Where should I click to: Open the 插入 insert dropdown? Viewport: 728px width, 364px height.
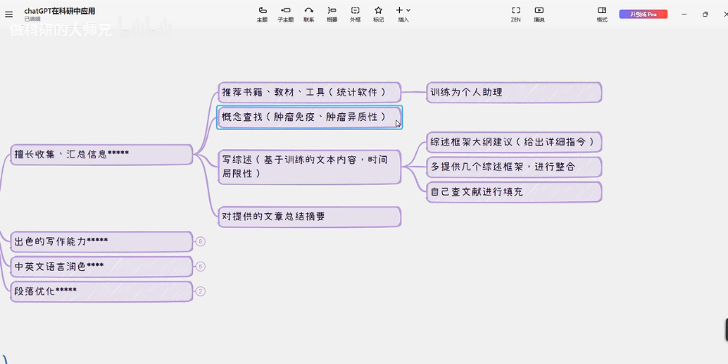403,14
